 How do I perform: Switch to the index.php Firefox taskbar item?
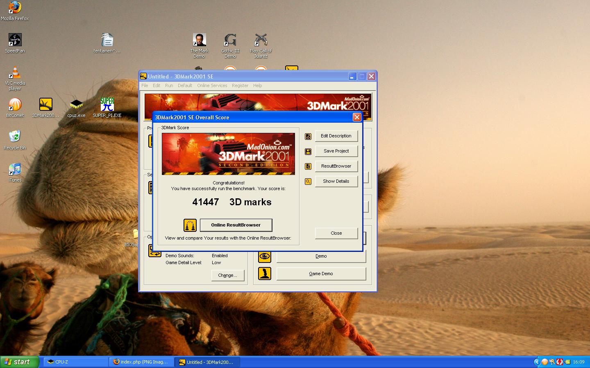click(141, 362)
